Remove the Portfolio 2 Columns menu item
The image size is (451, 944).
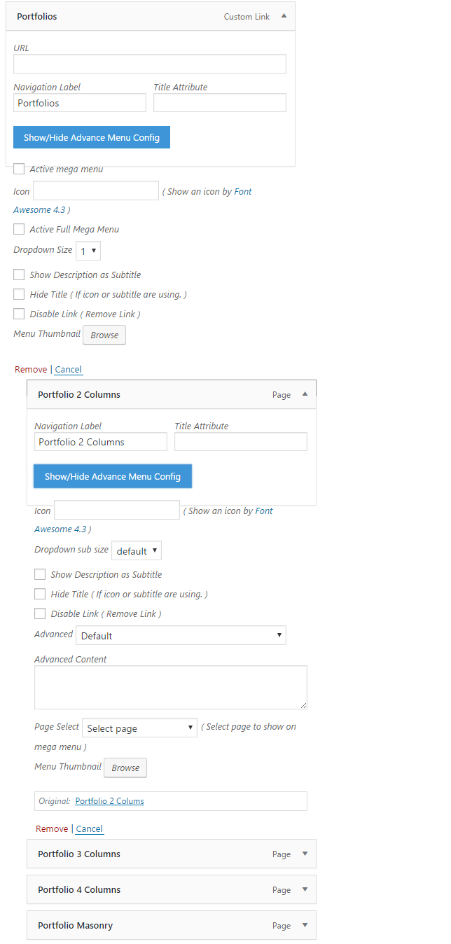(x=52, y=828)
